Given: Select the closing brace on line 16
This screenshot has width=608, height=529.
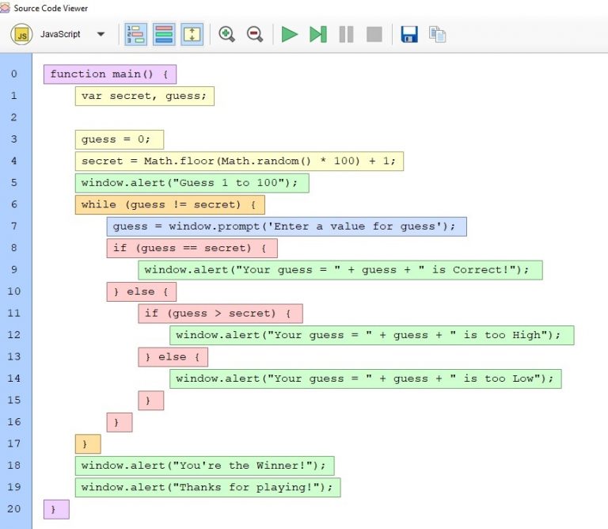Looking at the screenshot, I should click(x=120, y=422).
